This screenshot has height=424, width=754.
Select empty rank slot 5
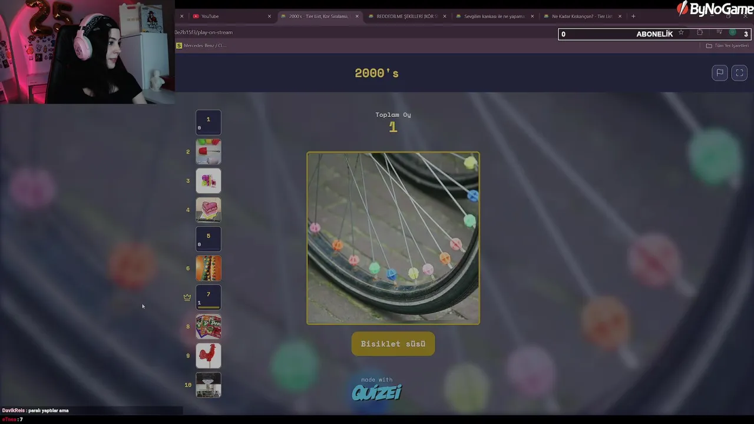(x=209, y=239)
